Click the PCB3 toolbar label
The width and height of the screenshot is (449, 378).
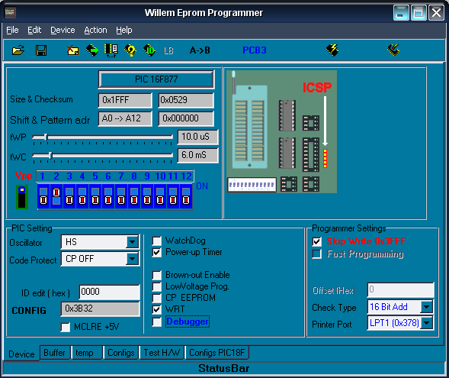(255, 50)
